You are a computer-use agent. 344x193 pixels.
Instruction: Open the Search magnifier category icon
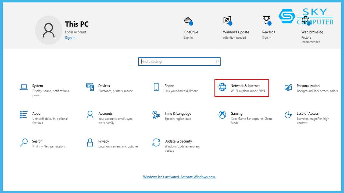(24, 143)
